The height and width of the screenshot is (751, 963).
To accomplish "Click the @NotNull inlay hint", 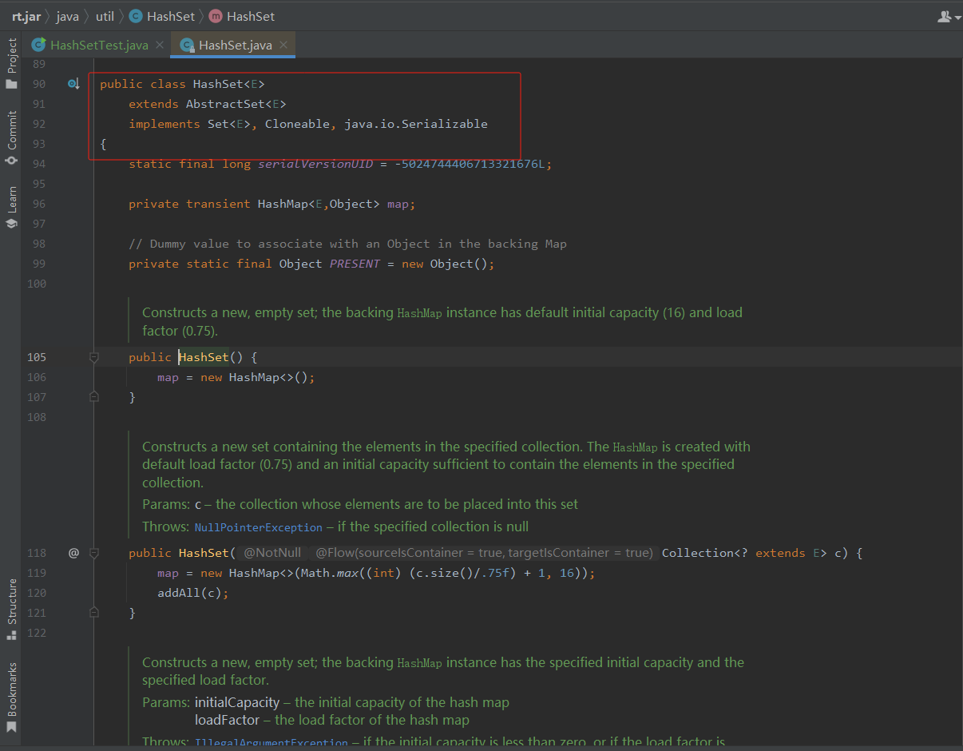I will click(272, 553).
